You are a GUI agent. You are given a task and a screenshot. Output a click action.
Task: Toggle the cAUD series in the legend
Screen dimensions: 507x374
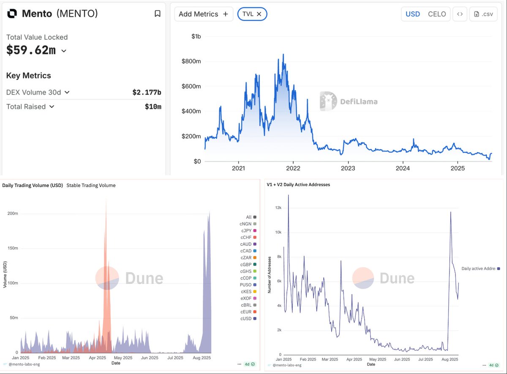248,244
